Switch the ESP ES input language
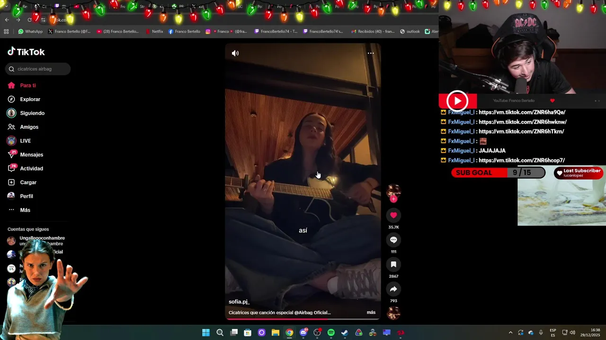The width and height of the screenshot is (606, 340). [553, 333]
